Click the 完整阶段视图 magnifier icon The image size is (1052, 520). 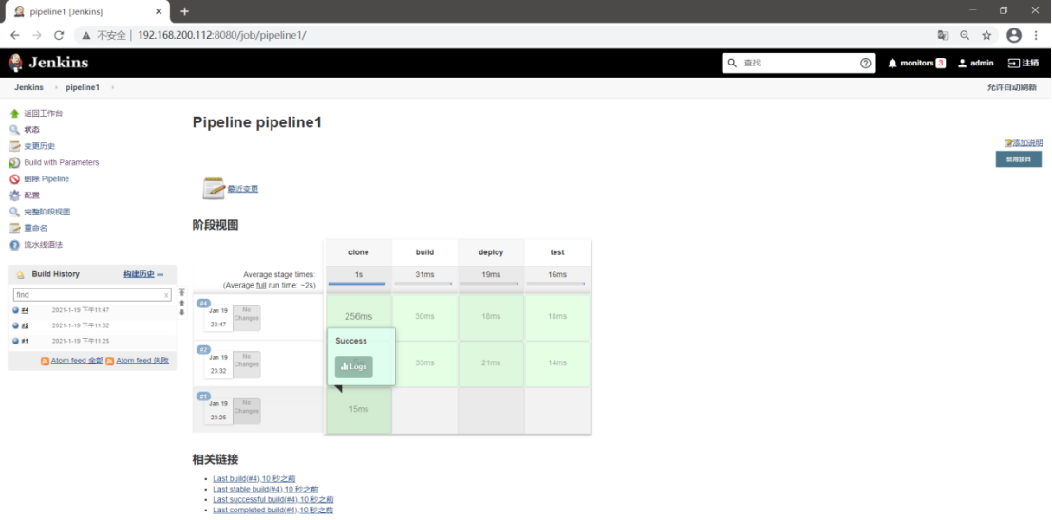pyautogui.click(x=14, y=212)
